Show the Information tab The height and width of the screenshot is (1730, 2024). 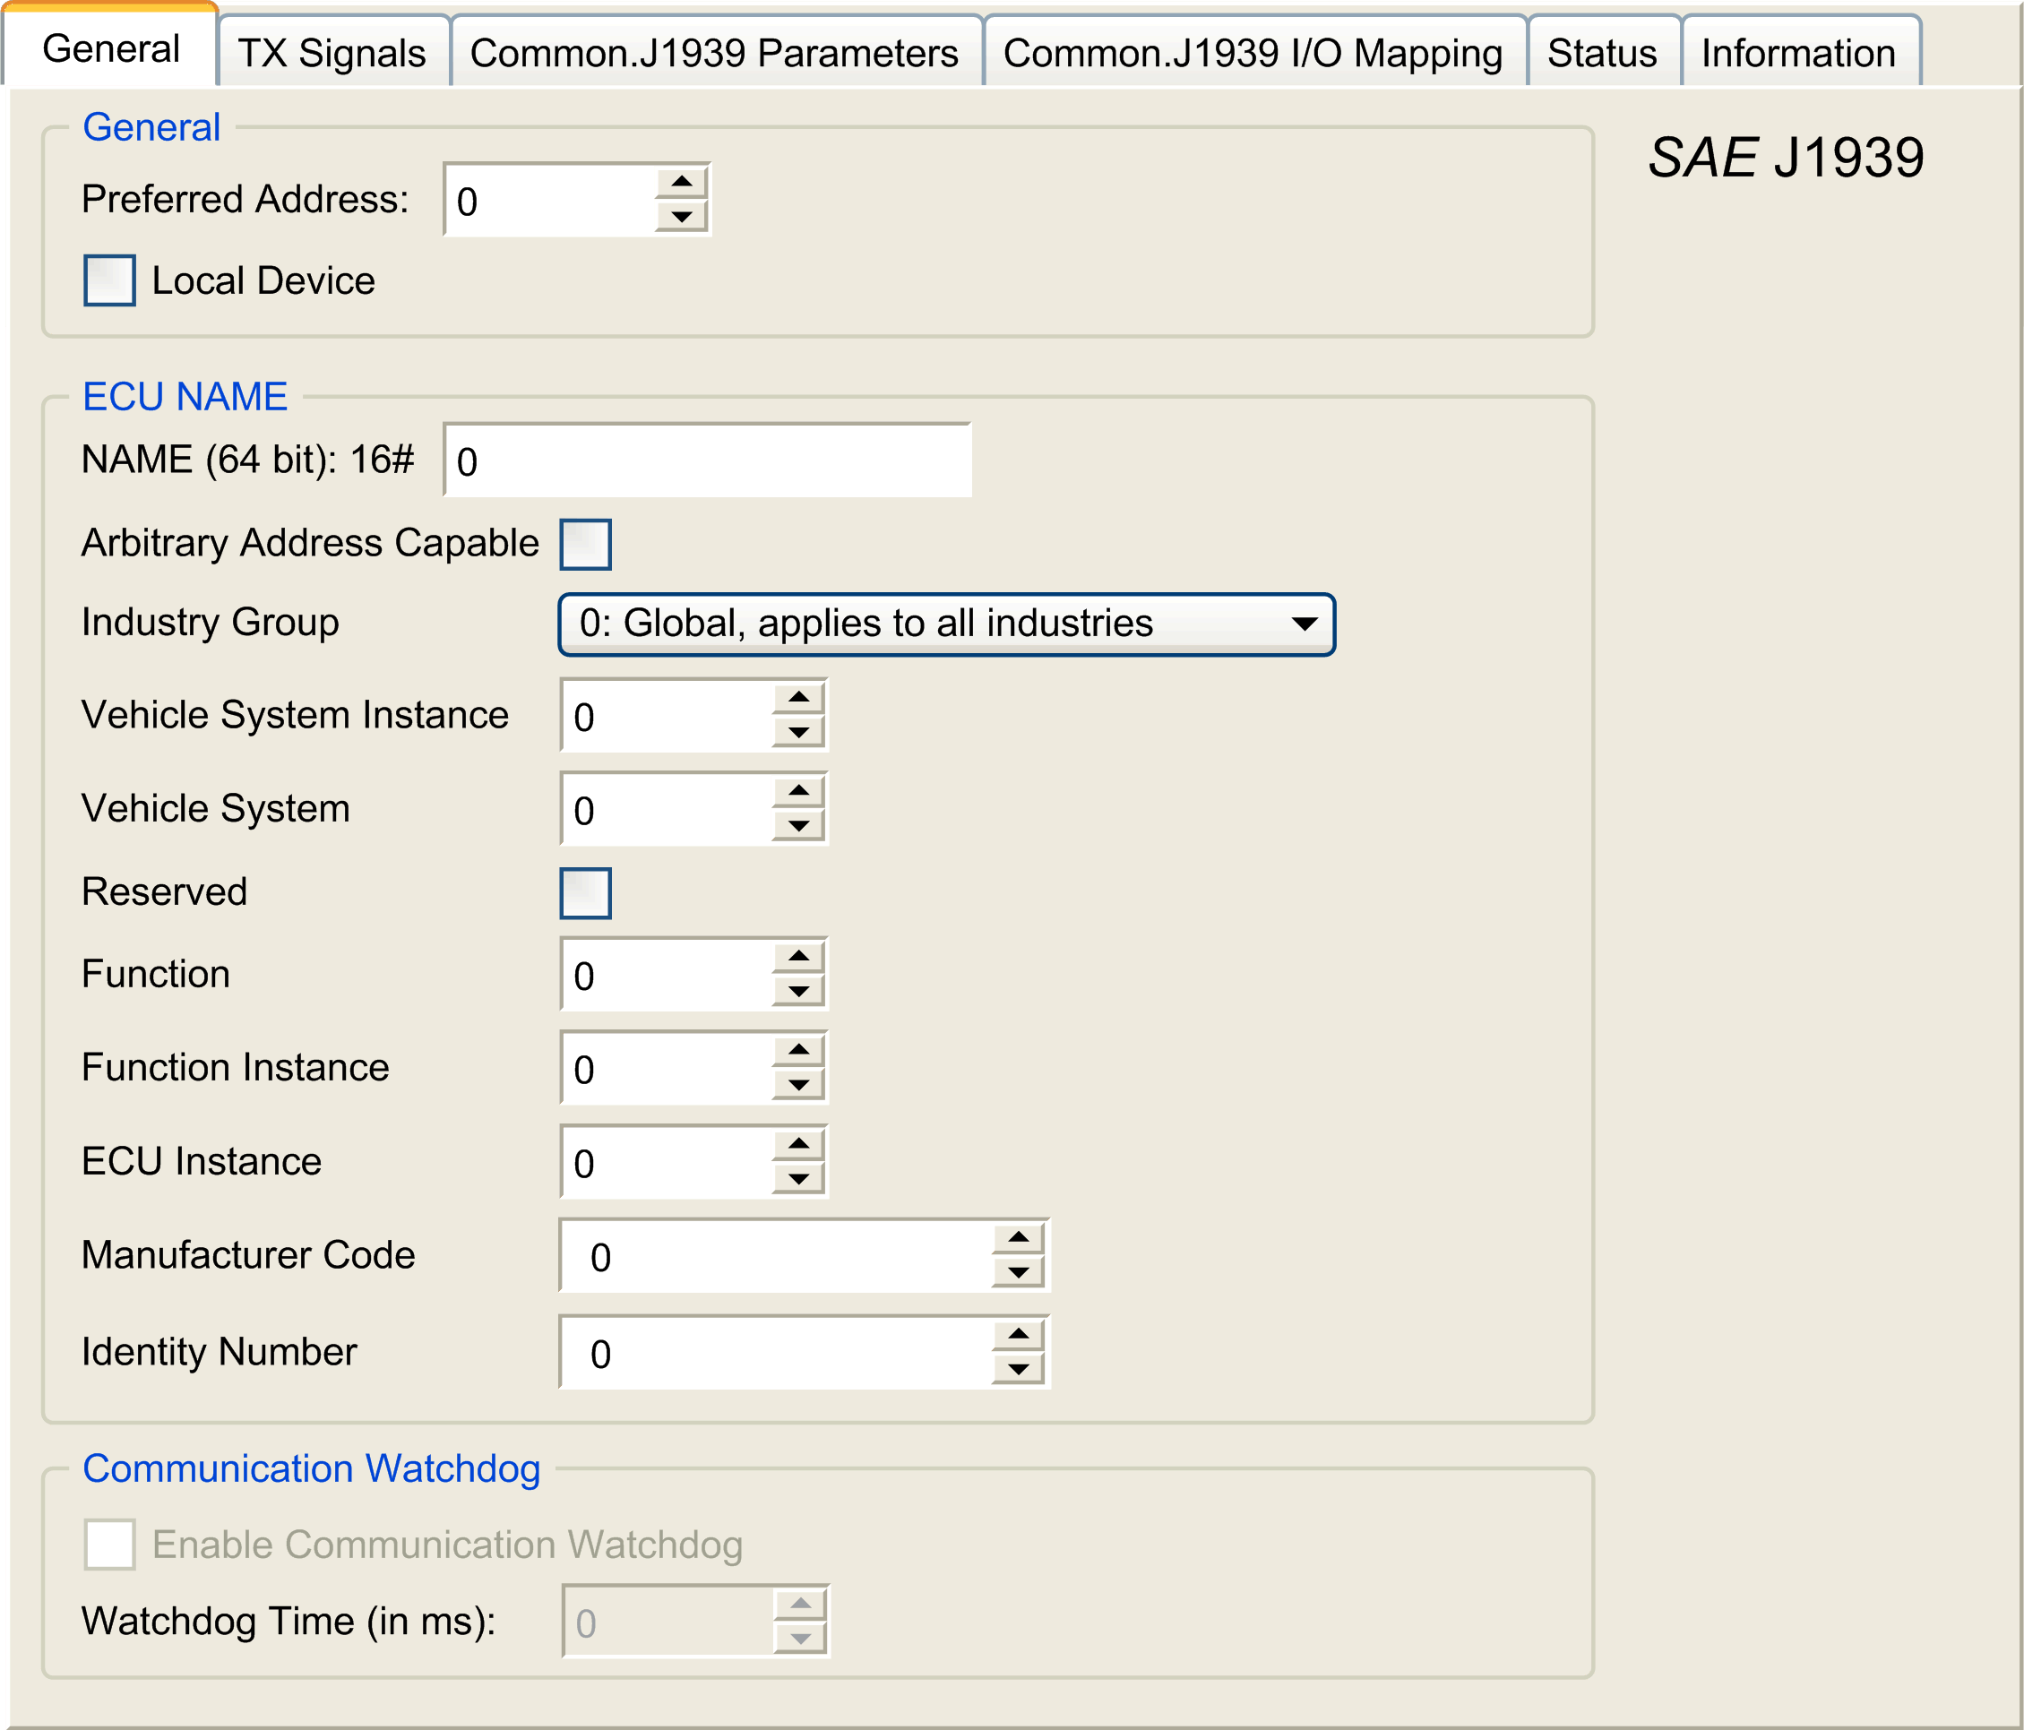[1798, 53]
